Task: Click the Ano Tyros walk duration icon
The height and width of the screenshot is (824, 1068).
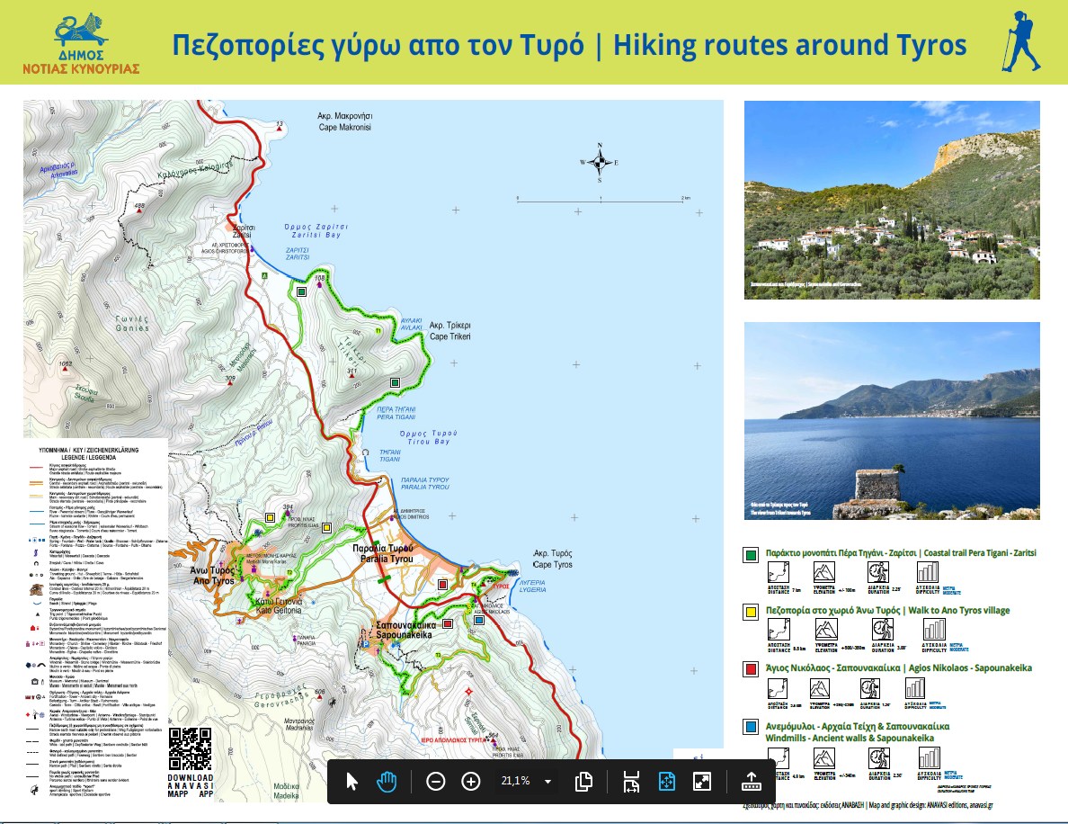Action: pos(884,629)
